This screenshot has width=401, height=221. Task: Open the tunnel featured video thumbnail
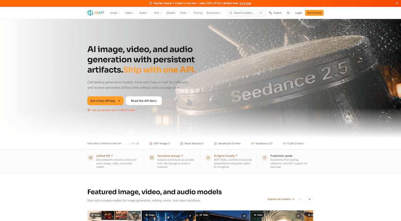277,216
